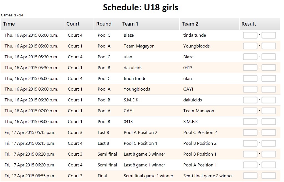Click the Team 2 column header
Viewport: 284px width, 182px height.
190,24
